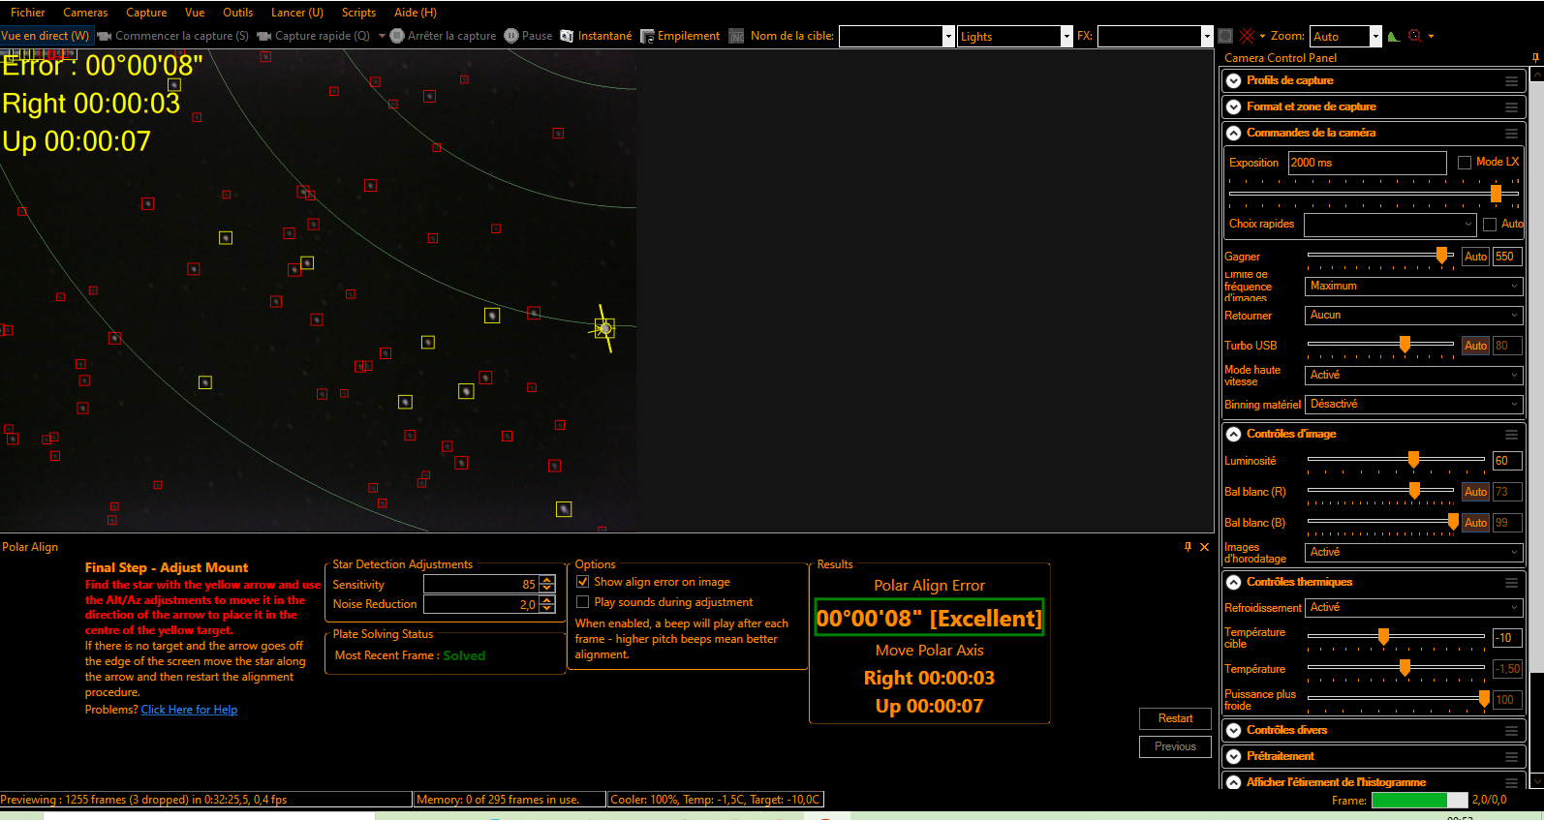Viewport: 1544px width, 820px height.
Task: Expand the Profils de capture section
Action: pos(1234,80)
